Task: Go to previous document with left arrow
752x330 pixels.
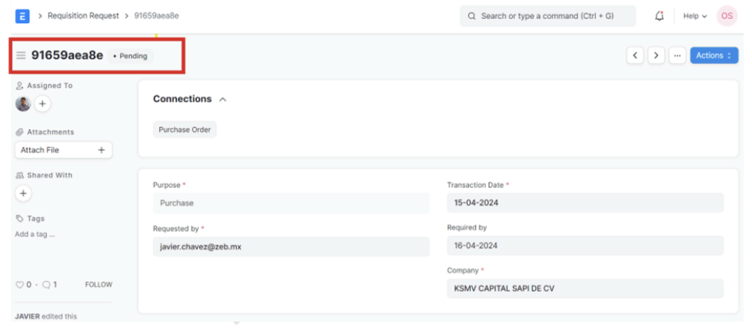Action: (635, 55)
